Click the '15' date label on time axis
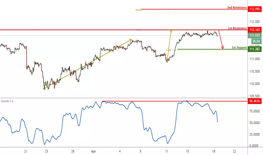Screen dimensions: 263x155 coord(187,151)
